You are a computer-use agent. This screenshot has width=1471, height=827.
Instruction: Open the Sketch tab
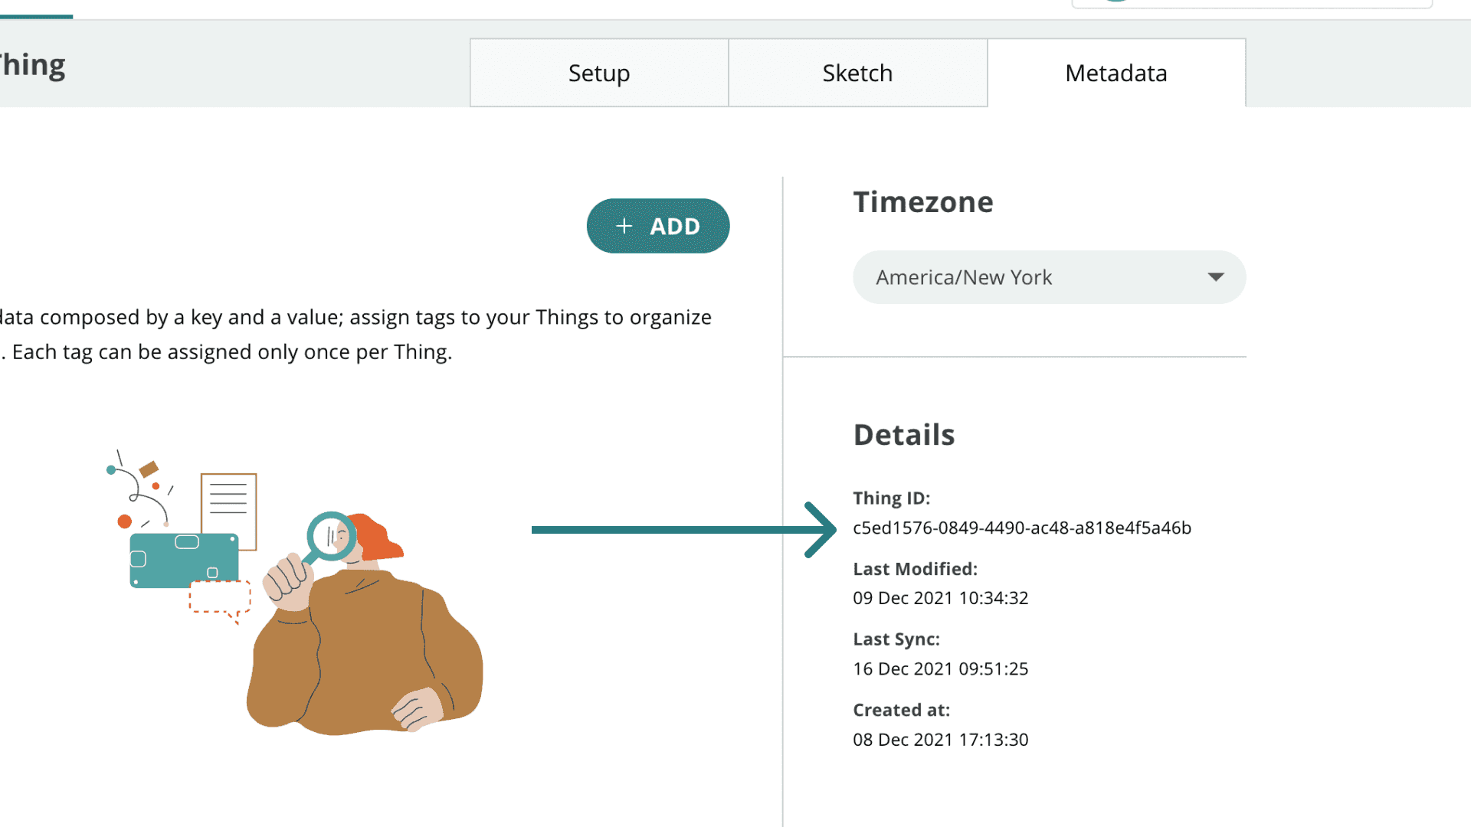[857, 73]
